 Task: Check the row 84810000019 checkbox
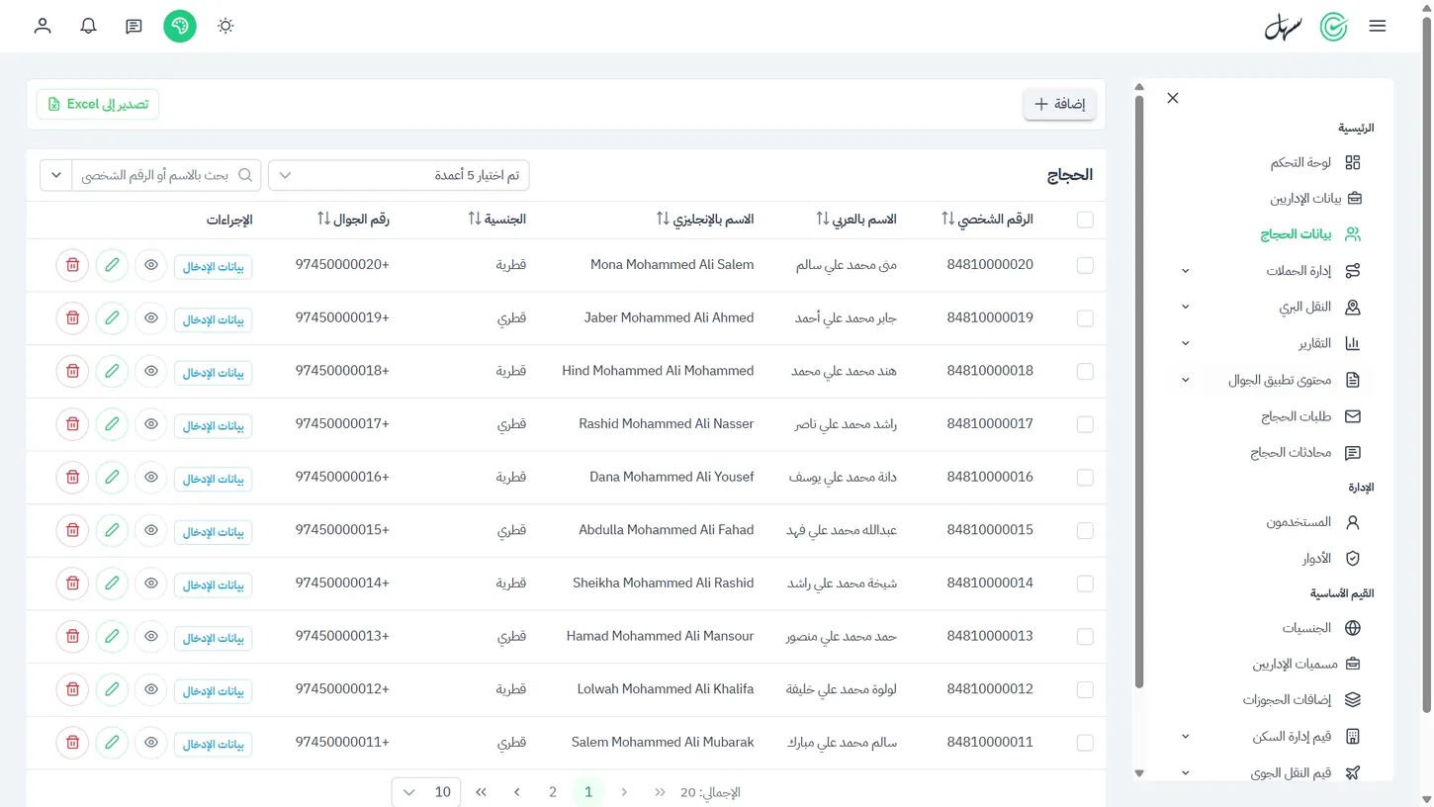[x=1085, y=318]
